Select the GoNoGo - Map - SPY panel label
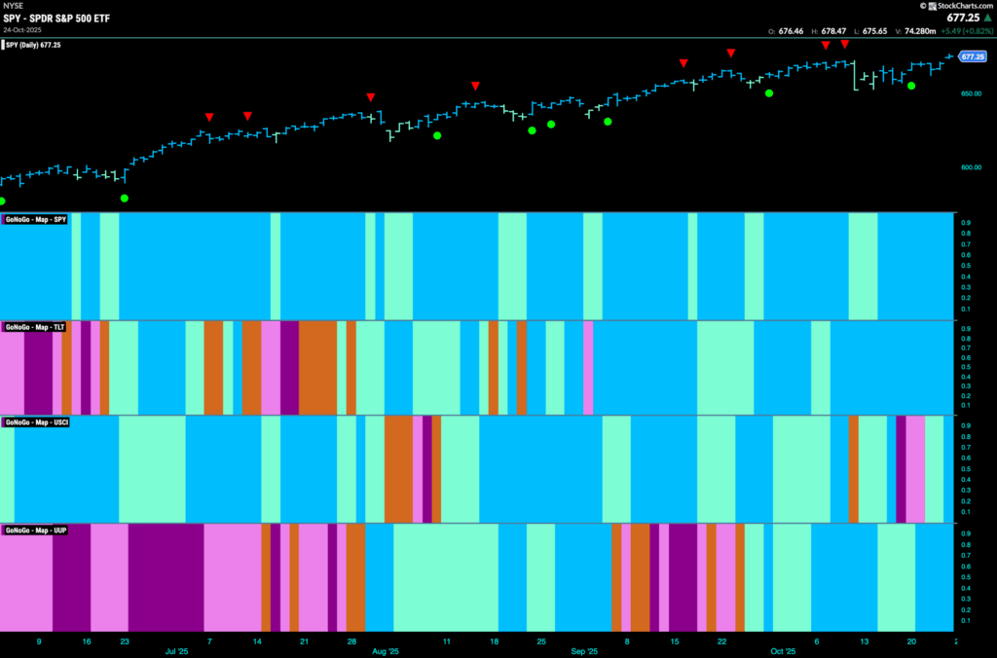Screen dimensions: 997x658 [x=35, y=220]
